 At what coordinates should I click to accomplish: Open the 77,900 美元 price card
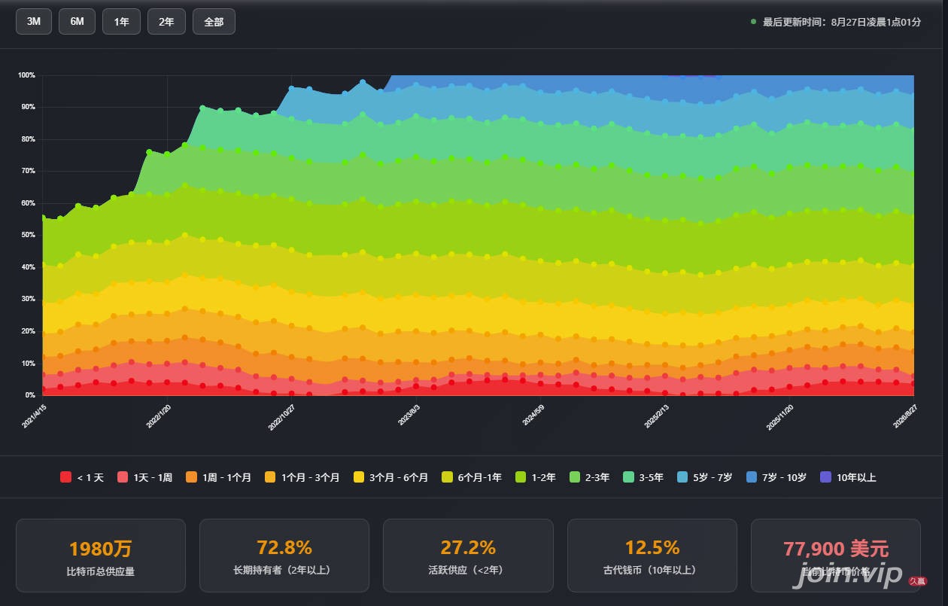[836, 556]
